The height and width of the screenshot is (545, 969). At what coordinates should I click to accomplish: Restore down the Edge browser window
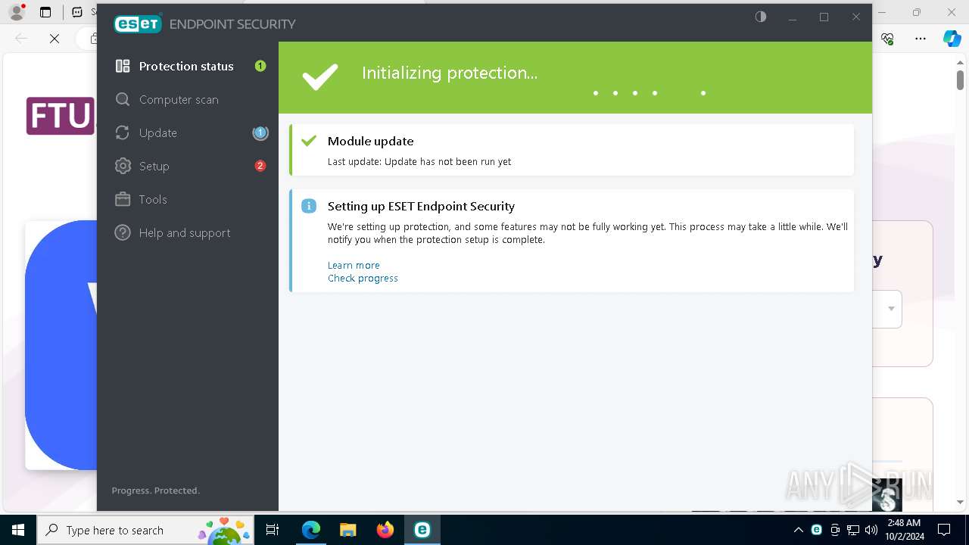pos(917,12)
